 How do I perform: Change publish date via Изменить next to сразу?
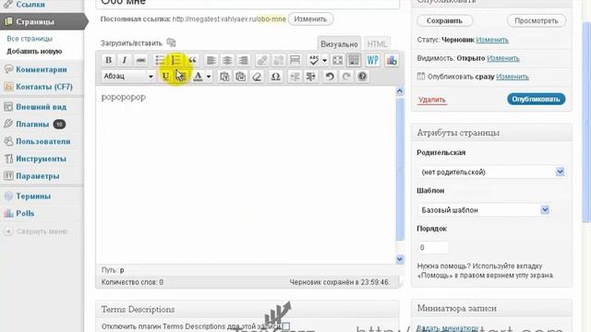pos(513,77)
